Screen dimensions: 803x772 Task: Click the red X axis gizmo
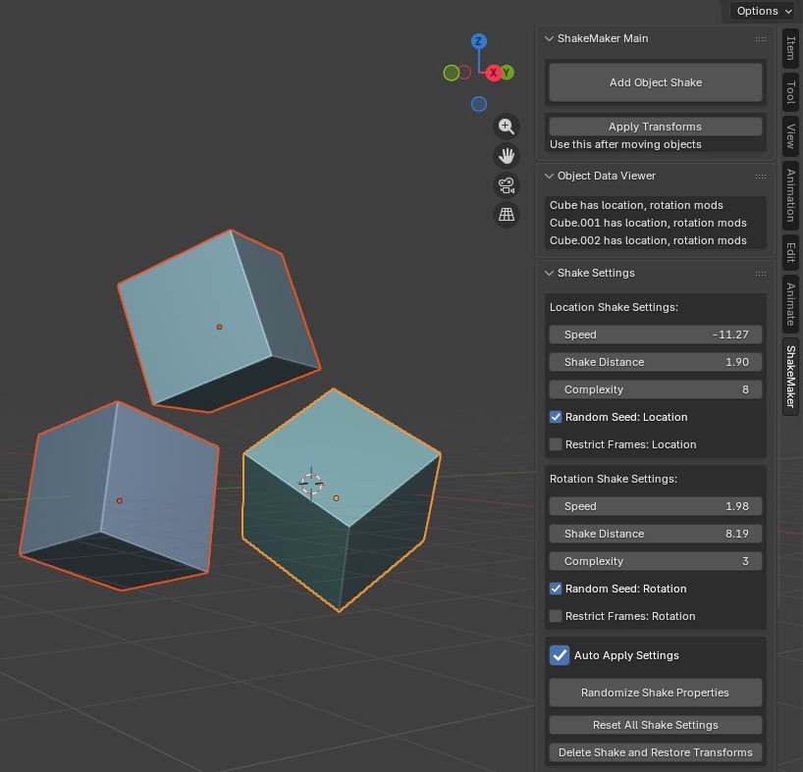coord(493,73)
